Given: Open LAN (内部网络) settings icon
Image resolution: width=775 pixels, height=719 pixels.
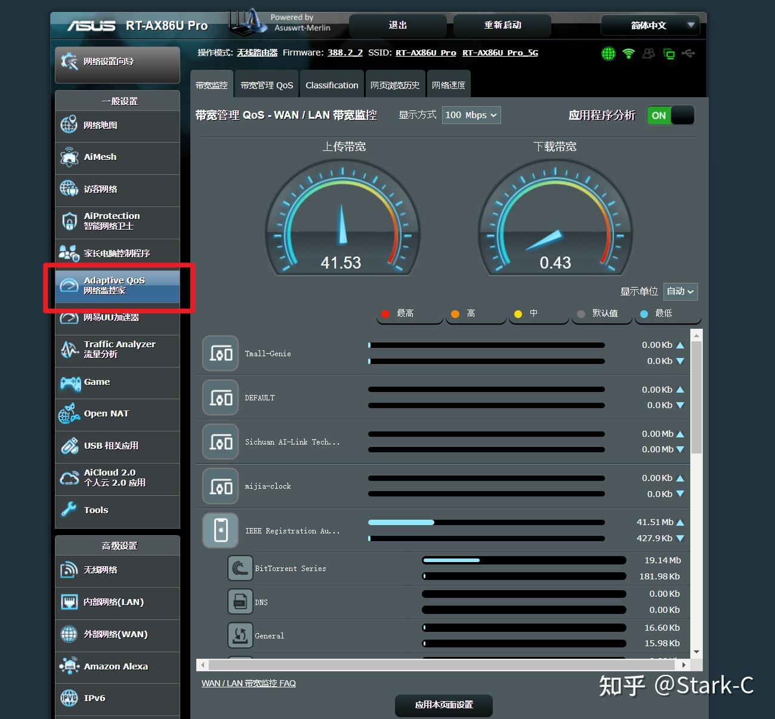Looking at the screenshot, I should (x=69, y=602).
